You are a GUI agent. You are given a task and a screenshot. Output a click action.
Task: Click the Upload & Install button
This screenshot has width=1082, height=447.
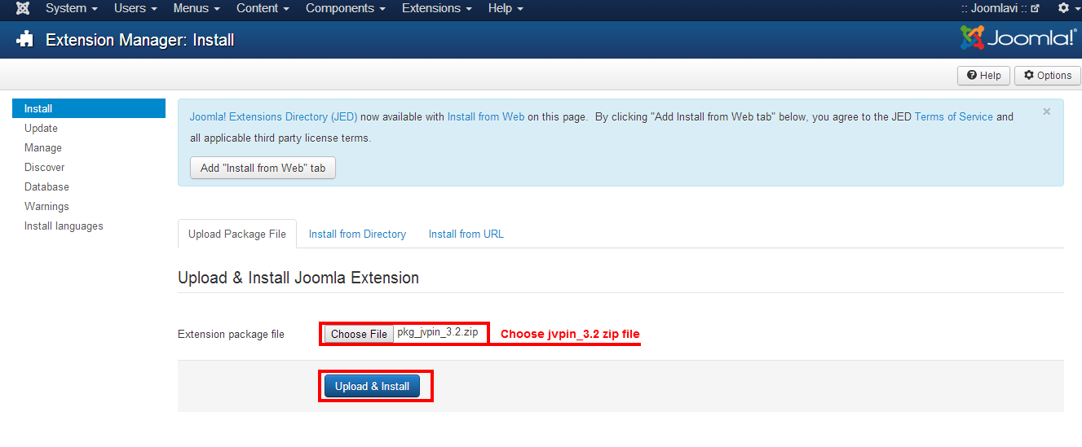tap(372, 386)
